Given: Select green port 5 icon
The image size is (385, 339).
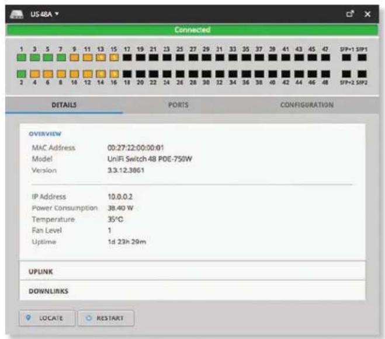Looking at the screenshot, I should (x=48, y=57).
